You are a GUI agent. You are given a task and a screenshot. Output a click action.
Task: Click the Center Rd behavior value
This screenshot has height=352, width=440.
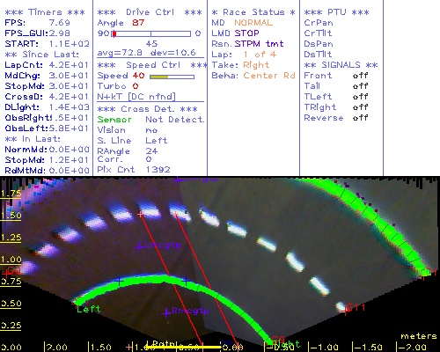(269, 76)
